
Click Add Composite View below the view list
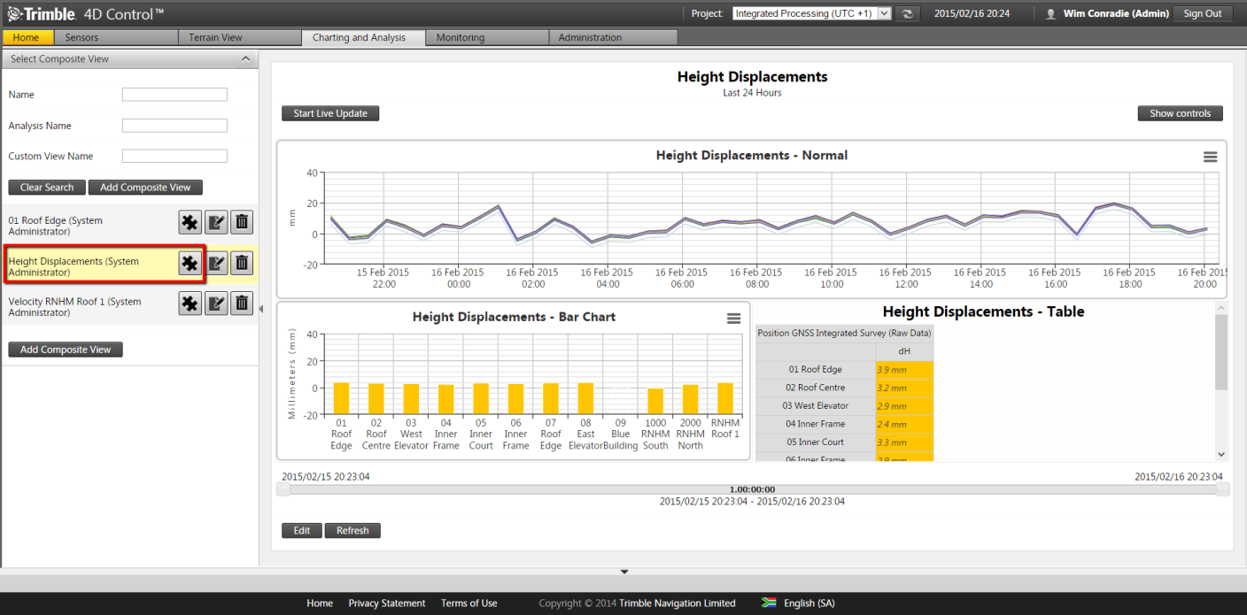coord(66,350)
